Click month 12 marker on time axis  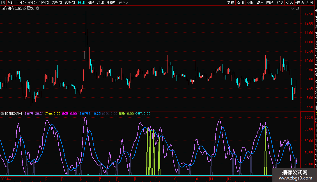click(229, 179)
